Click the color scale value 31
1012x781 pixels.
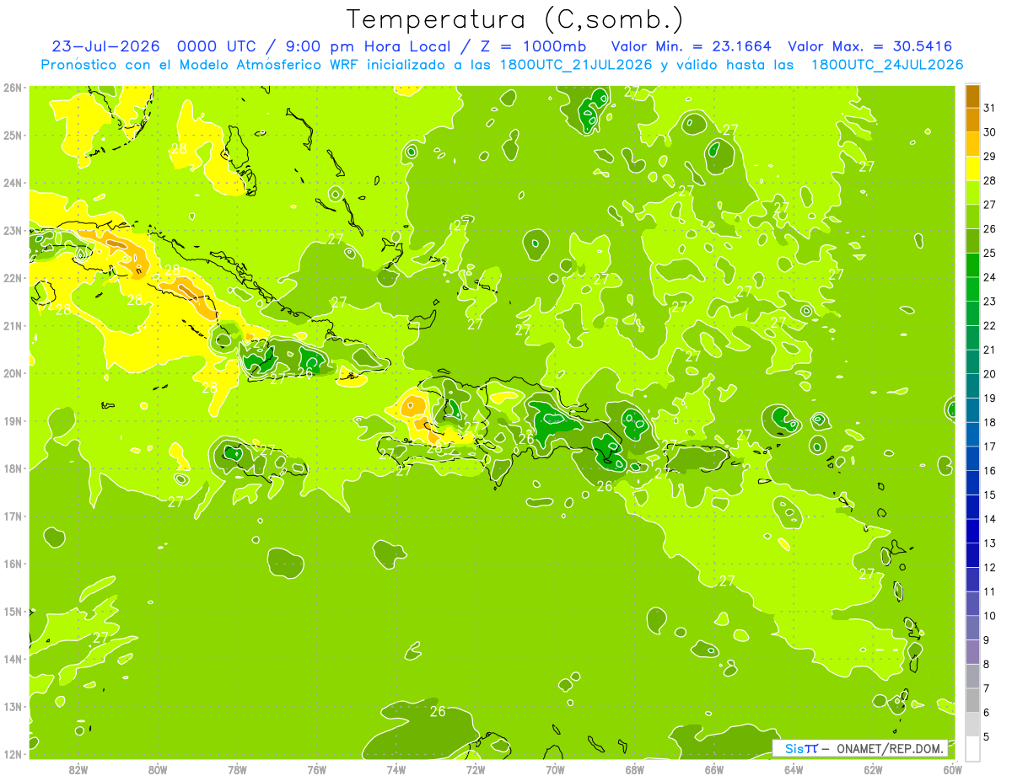[x=989, y=107]
